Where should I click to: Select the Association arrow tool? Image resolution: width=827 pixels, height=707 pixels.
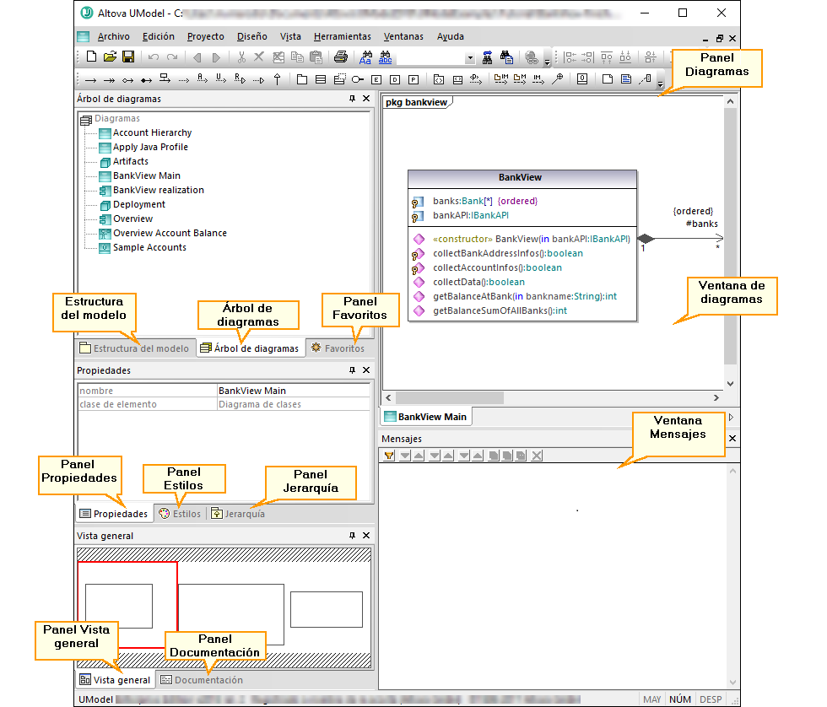point(91,80)
